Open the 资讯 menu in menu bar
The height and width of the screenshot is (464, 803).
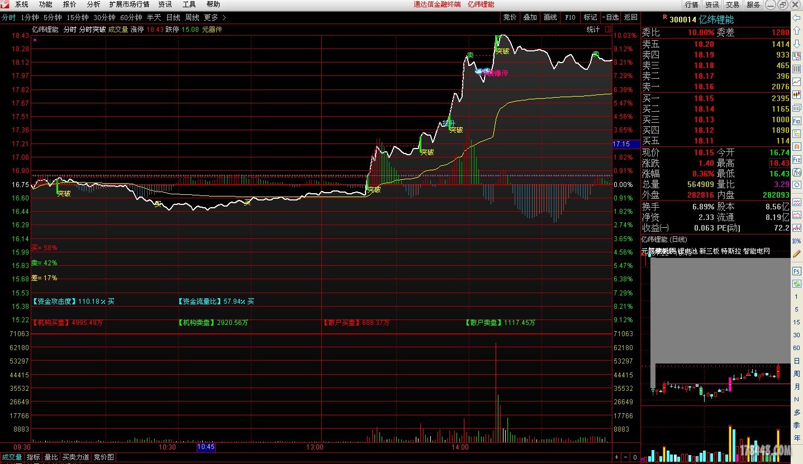(x=165, y=4)
